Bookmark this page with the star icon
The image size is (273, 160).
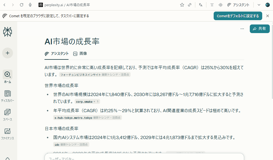[x=182, y=5]
